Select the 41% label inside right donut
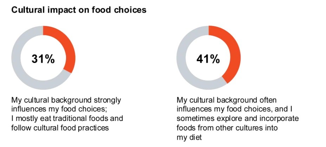The height and width of the screenshot is (147, 326). tap(208, 59)
